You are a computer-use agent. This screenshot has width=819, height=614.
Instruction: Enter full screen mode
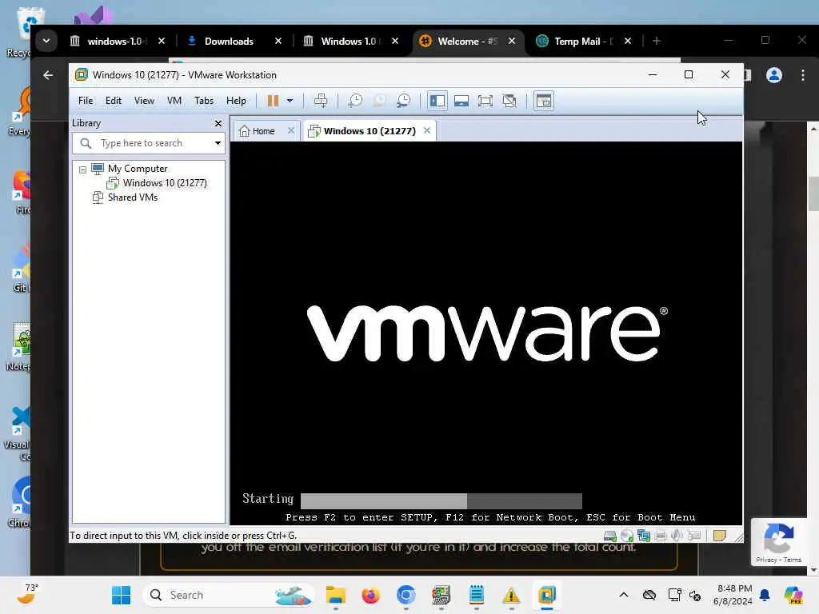tap(485, 101)
